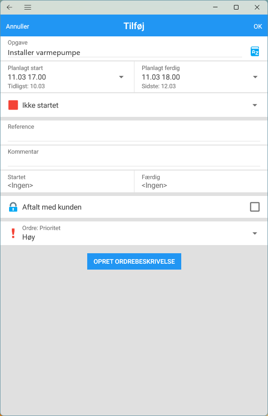
Task: Open the Planlagt start date dropdown
Action: (121, 77)
